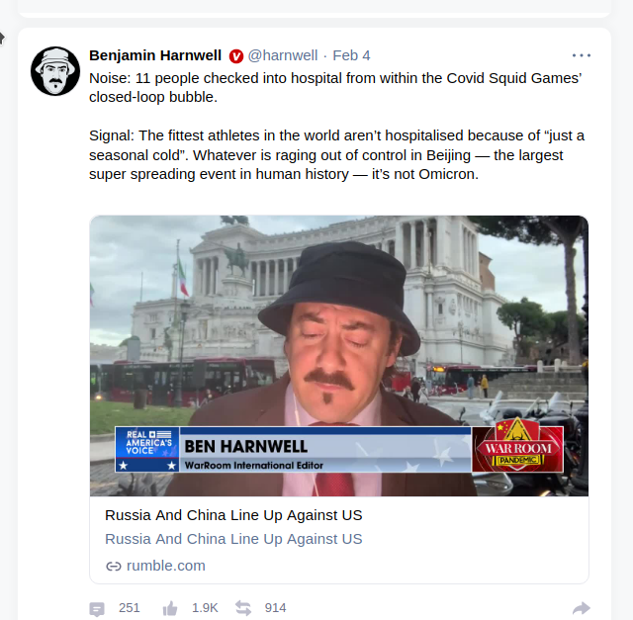Click the War Room Pandemic logo
Viewport: 633px width, 620px height.
(518, 446)
